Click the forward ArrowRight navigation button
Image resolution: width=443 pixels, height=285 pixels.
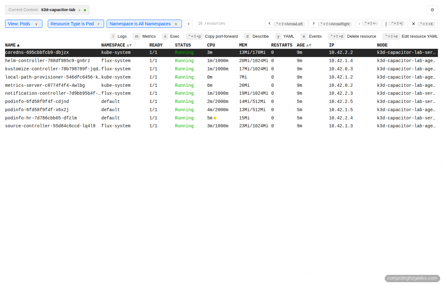coord(332,24)
